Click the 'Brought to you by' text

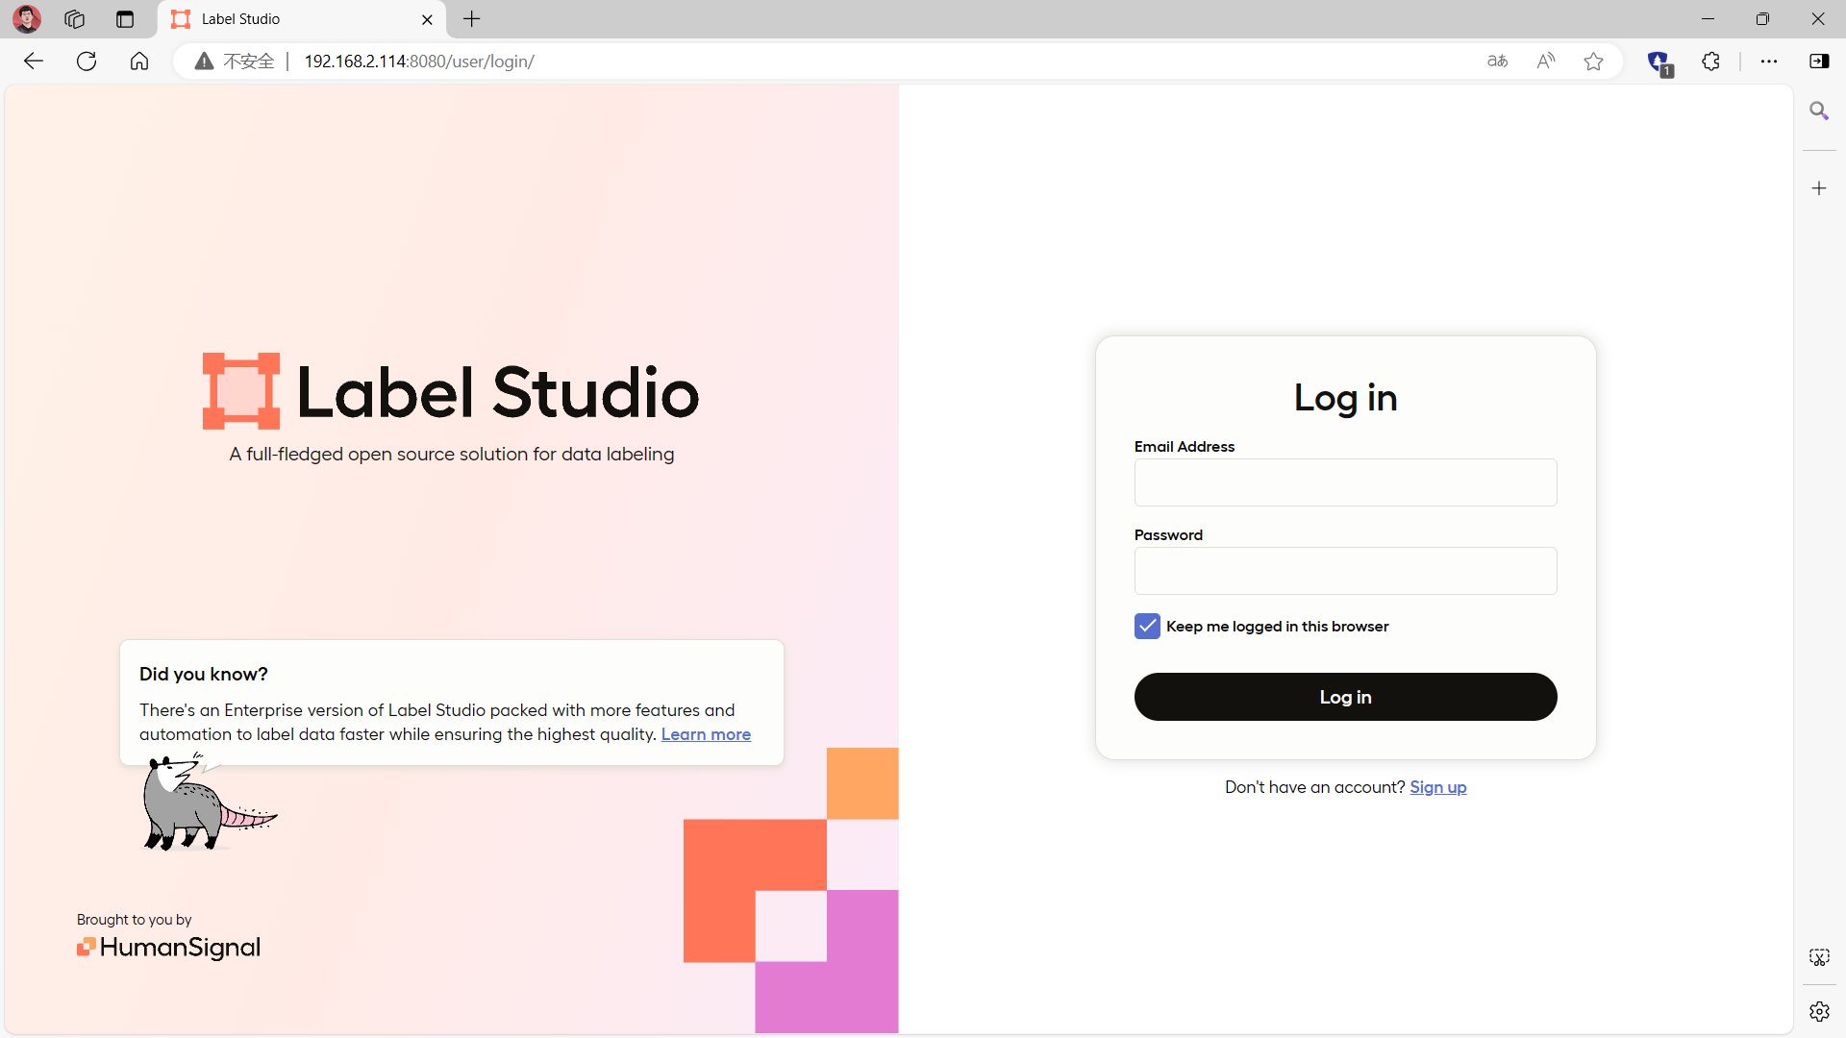(135, 920)
